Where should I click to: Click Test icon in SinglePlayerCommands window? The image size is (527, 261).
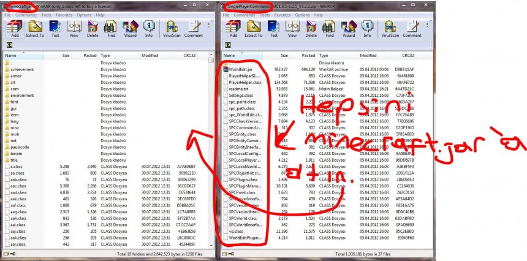click(273, 29)
